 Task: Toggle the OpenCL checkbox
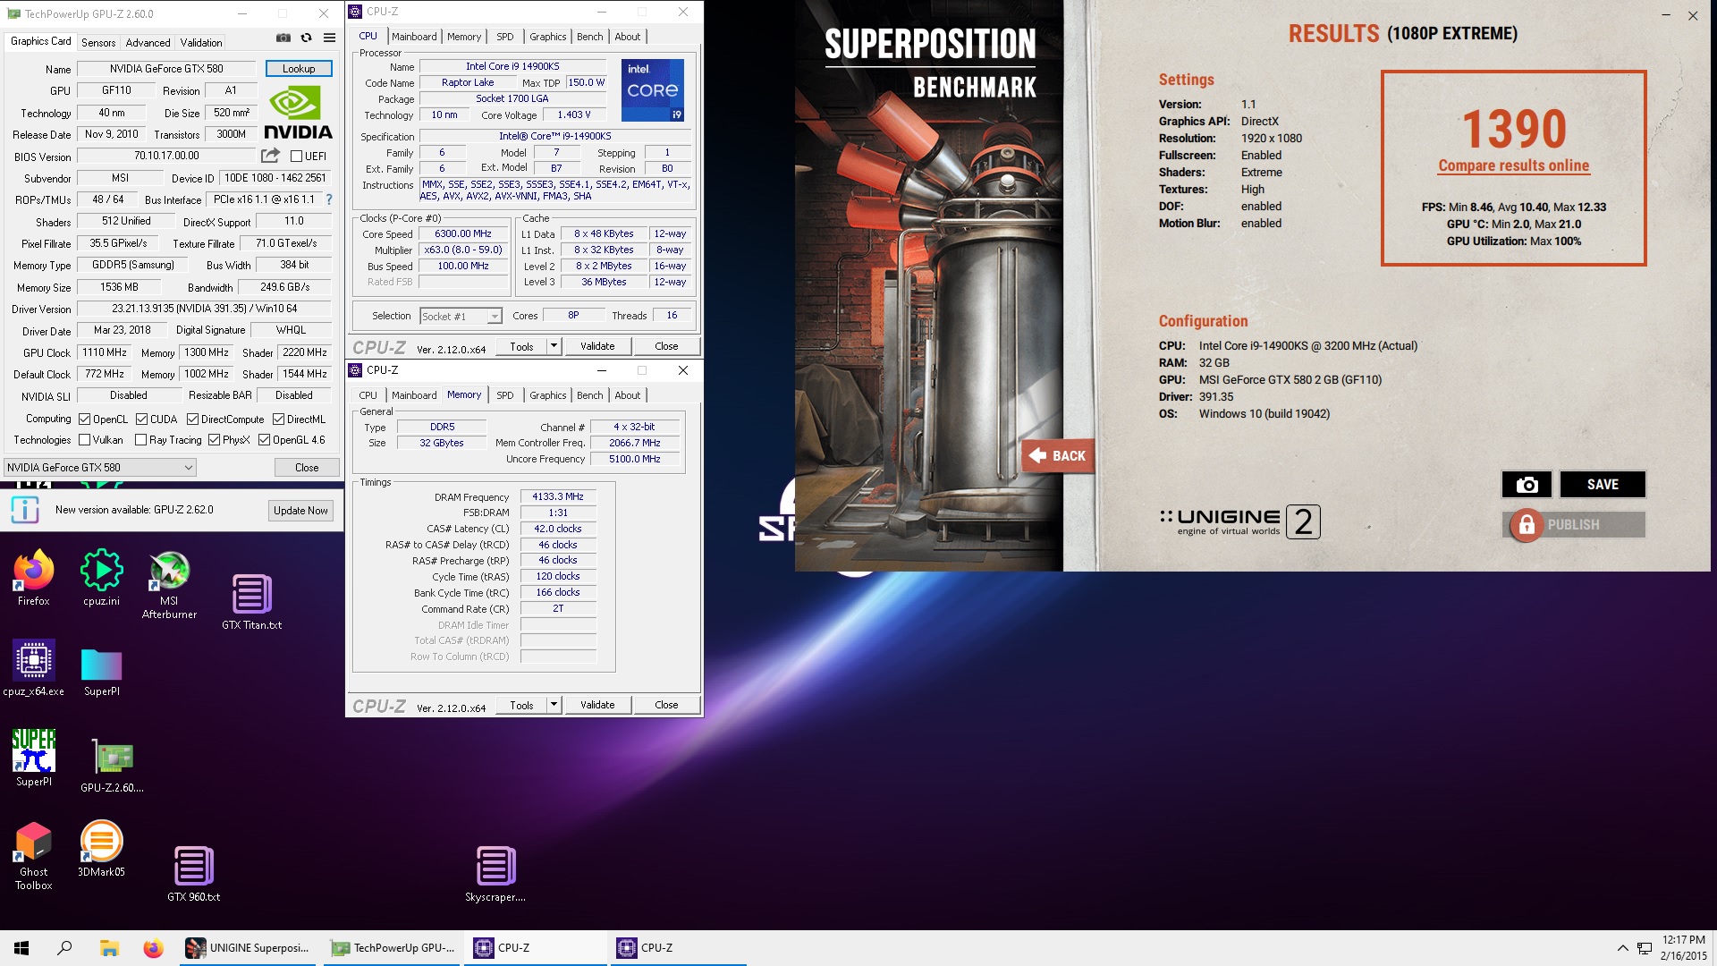84,419
